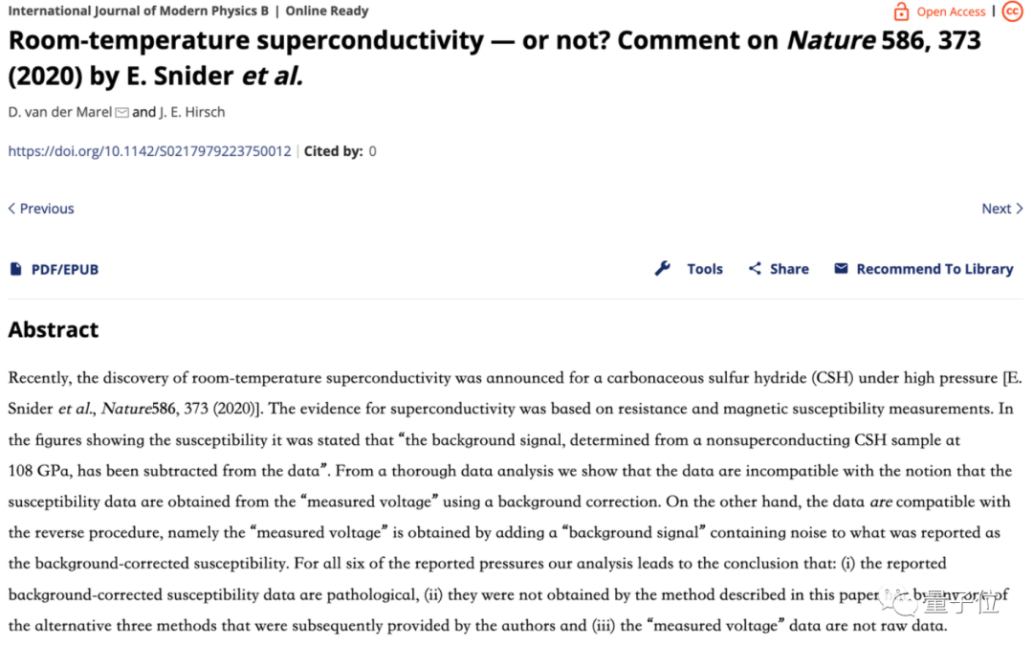Click the Open Access text label
The image size is (1033, 647).
tap(951, 11)
